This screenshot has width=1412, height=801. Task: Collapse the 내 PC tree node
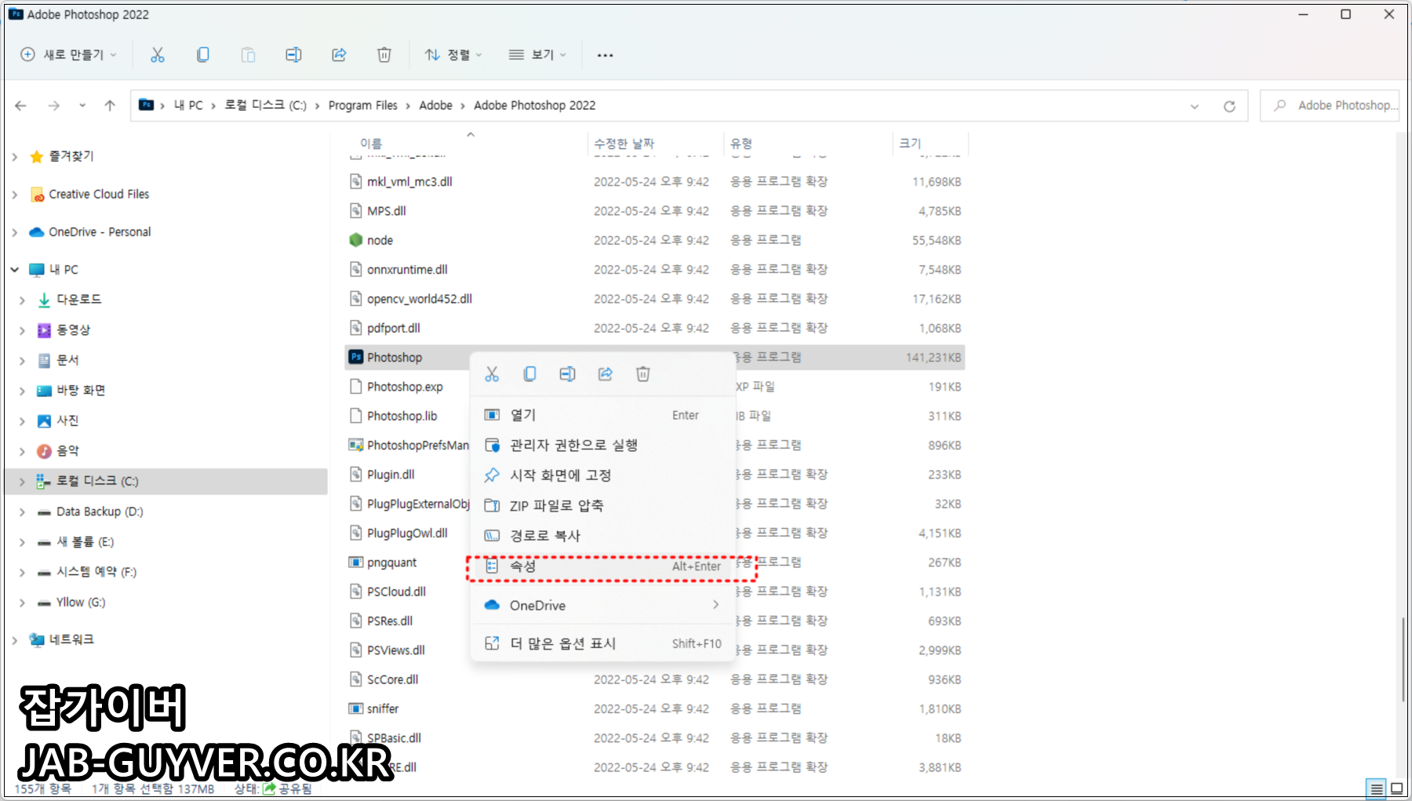(15, 270)
